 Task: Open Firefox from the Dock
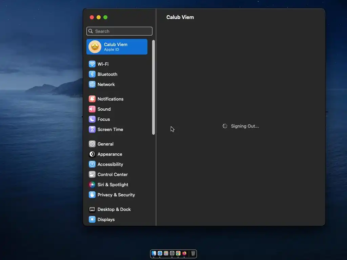184,253
